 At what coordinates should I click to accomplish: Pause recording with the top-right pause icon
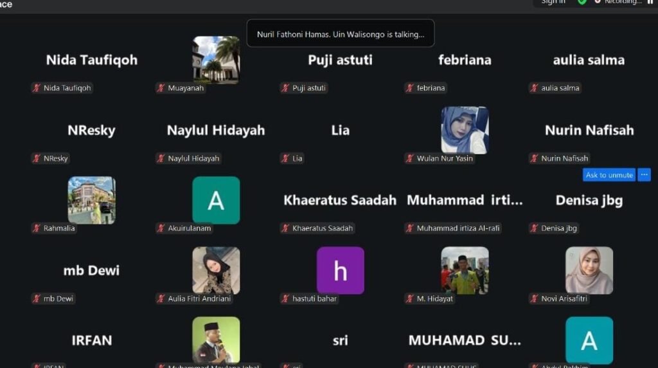coord(650,2)
